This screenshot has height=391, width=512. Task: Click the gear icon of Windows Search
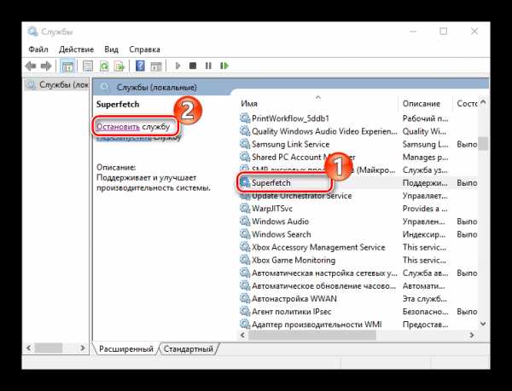point(245,234)
